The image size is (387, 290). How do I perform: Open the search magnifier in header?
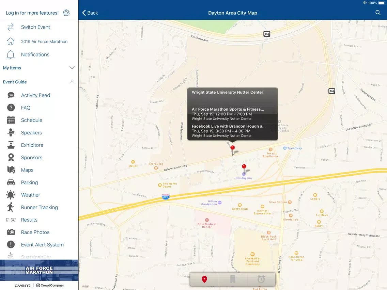pyautogui.click(x=378, y=13)
